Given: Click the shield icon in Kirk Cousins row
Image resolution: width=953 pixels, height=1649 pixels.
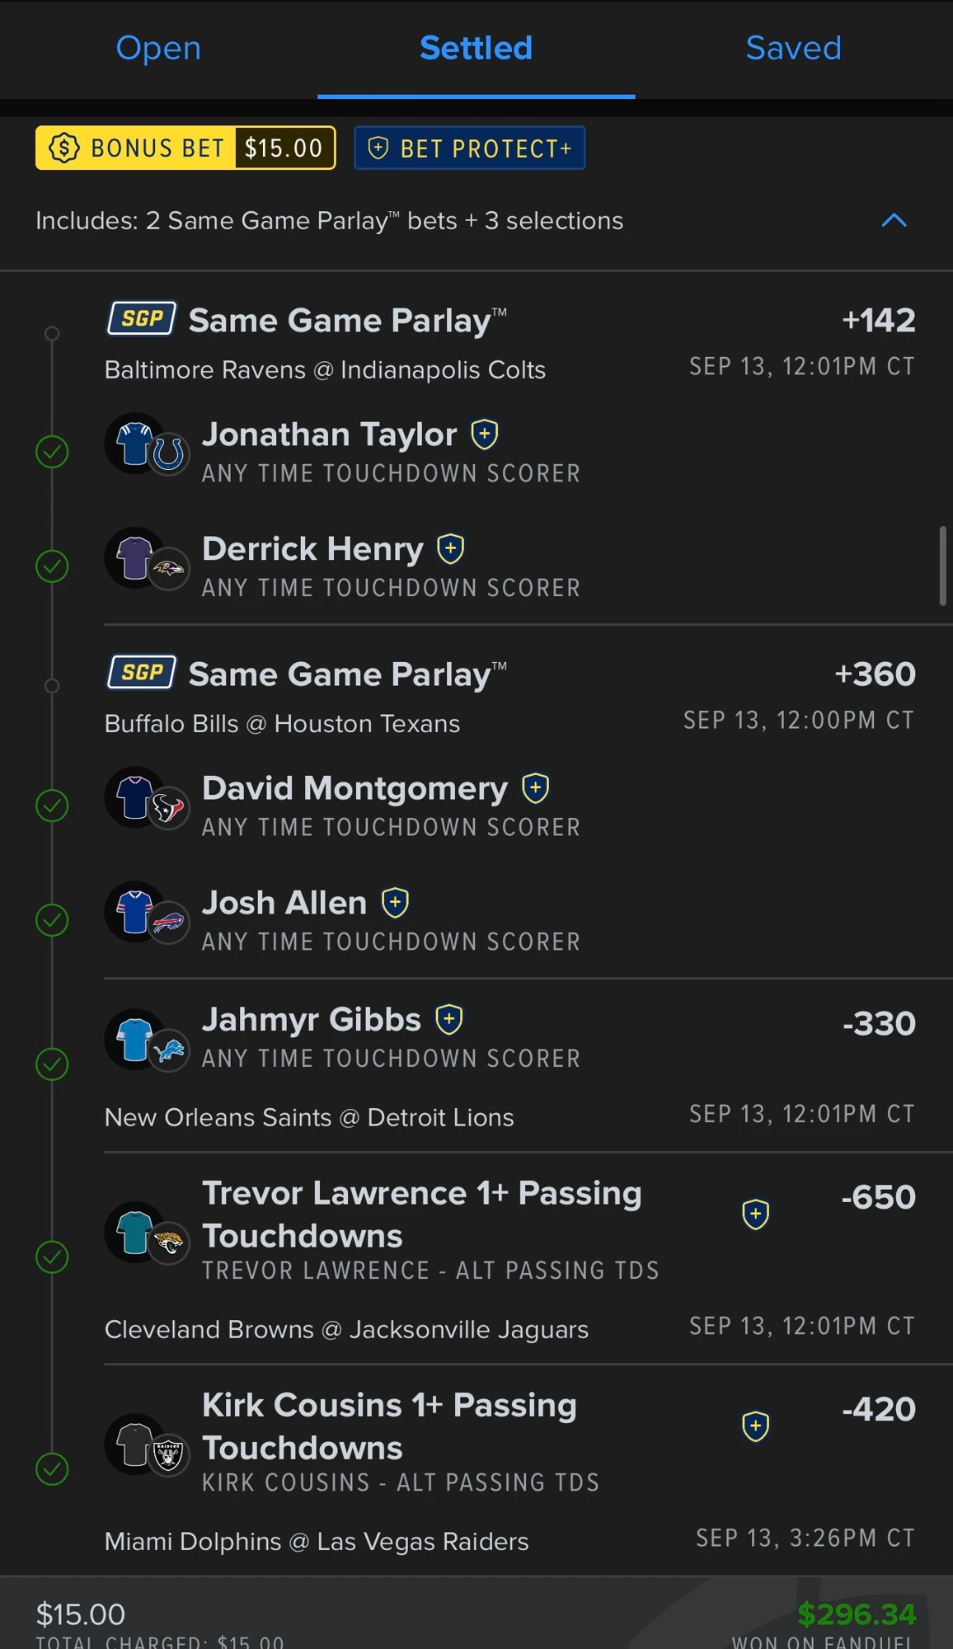Looking at the screenshot, I should [756, 1426].
